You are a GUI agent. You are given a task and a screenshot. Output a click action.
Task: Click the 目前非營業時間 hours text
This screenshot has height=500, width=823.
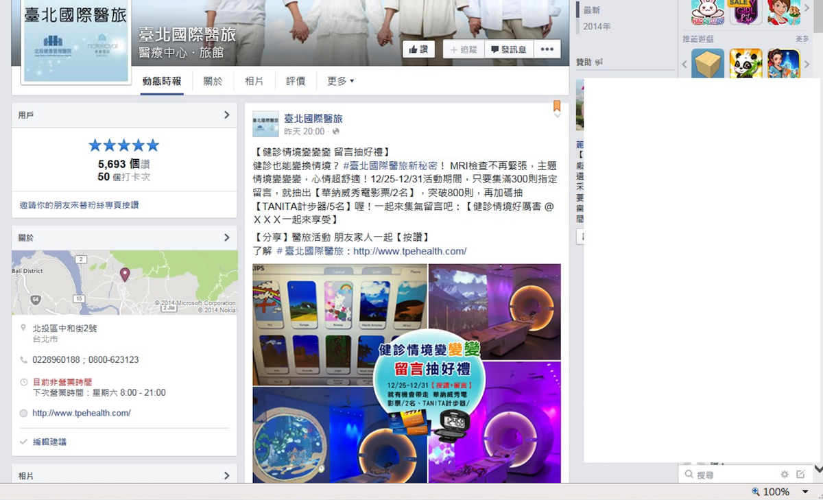click(62, 382)
